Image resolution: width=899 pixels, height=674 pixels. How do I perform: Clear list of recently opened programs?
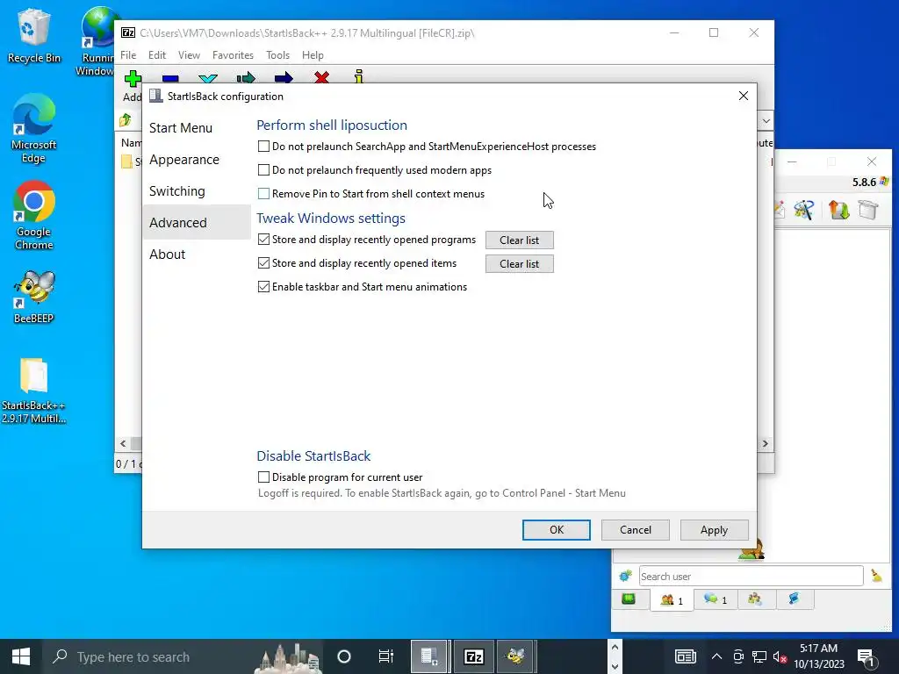tap(520, 240)
